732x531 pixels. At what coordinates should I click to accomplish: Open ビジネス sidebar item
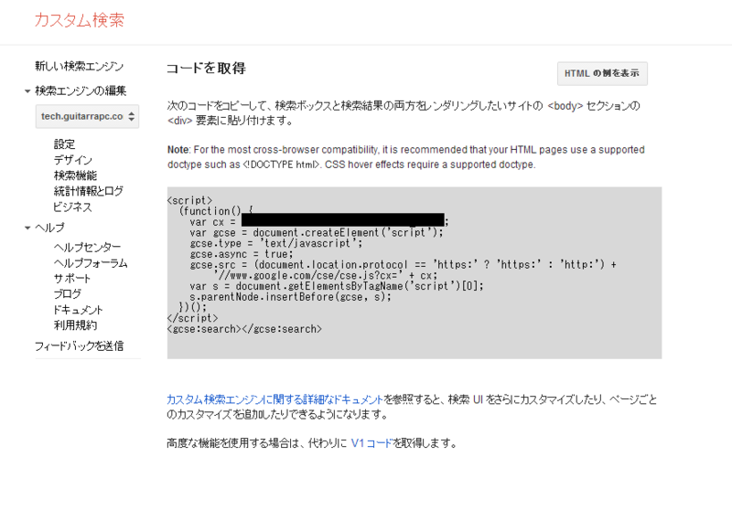coord(73,207)
